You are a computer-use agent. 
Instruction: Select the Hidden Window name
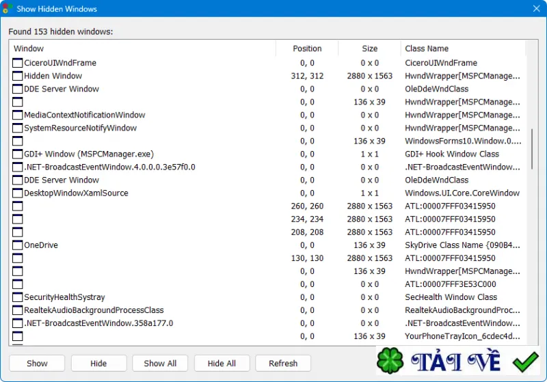coord(53,76)
